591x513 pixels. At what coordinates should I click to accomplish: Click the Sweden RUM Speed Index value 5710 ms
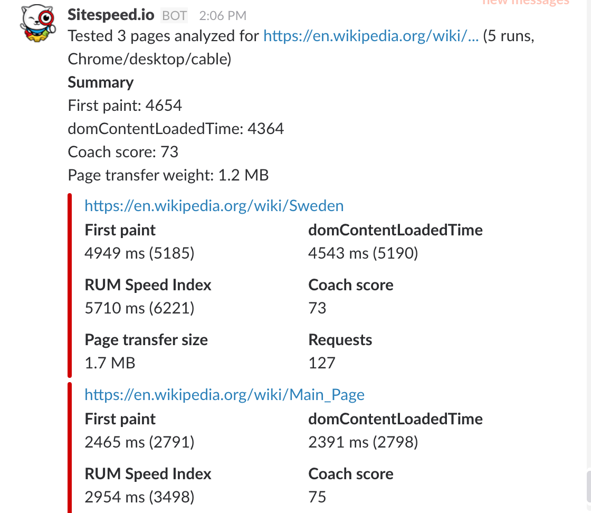click(x=139, y=308)
